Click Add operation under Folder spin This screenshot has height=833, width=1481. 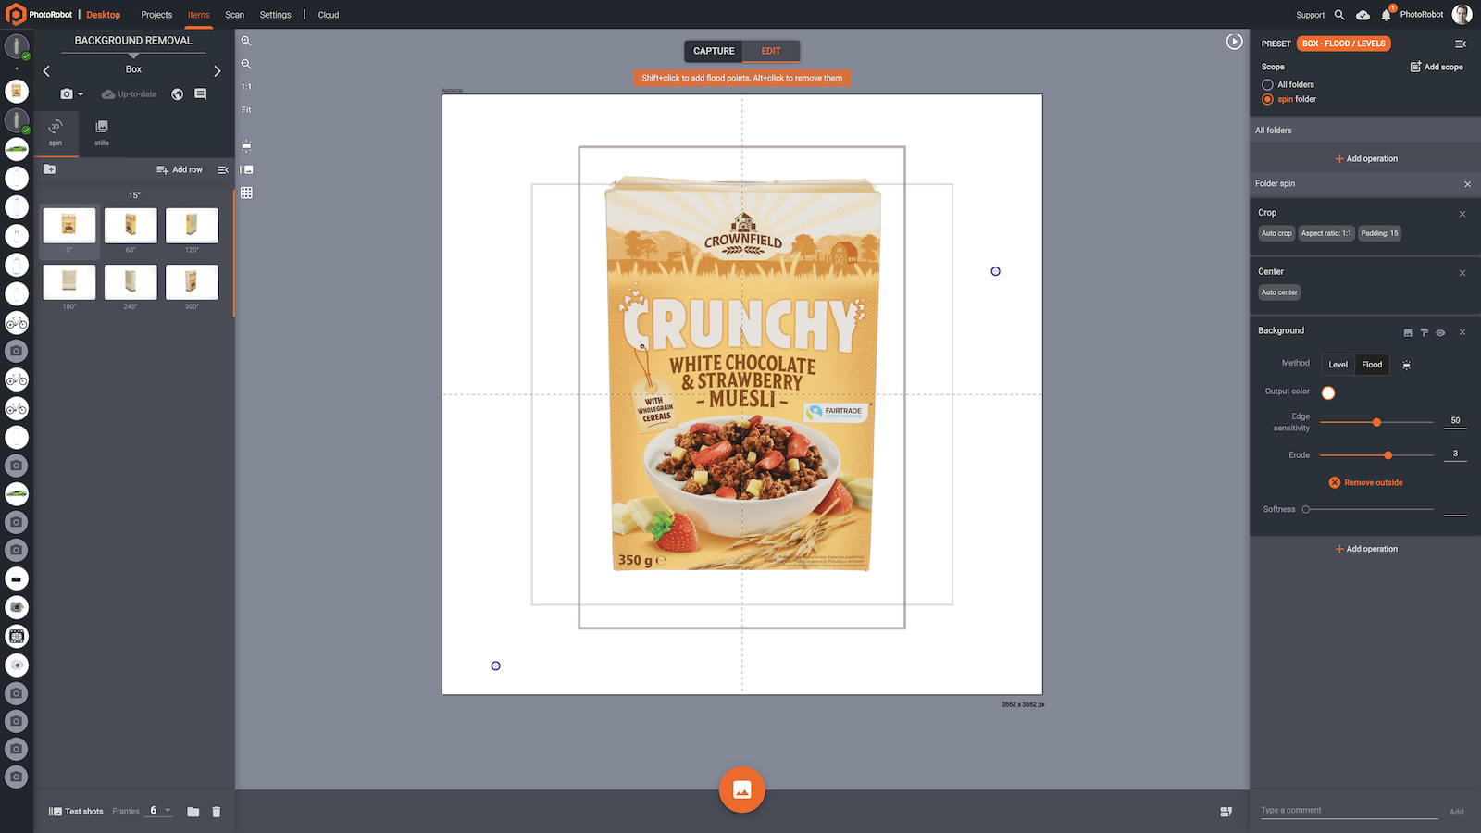1366,548
